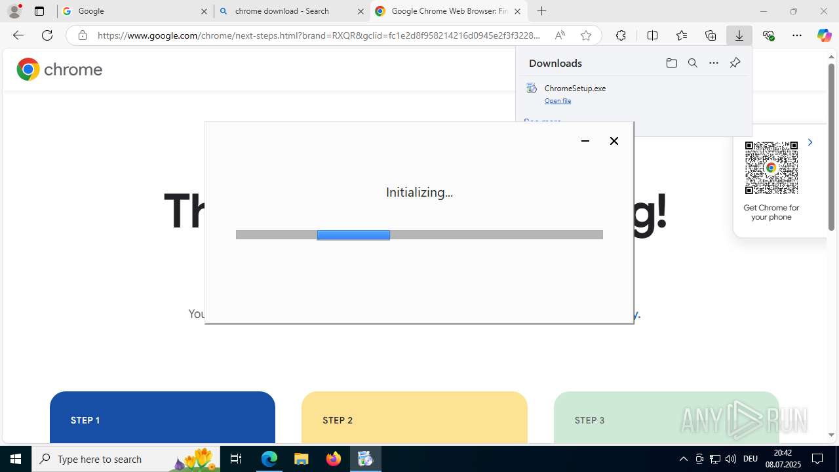Open the Favorites list icon

click(682, 35)
